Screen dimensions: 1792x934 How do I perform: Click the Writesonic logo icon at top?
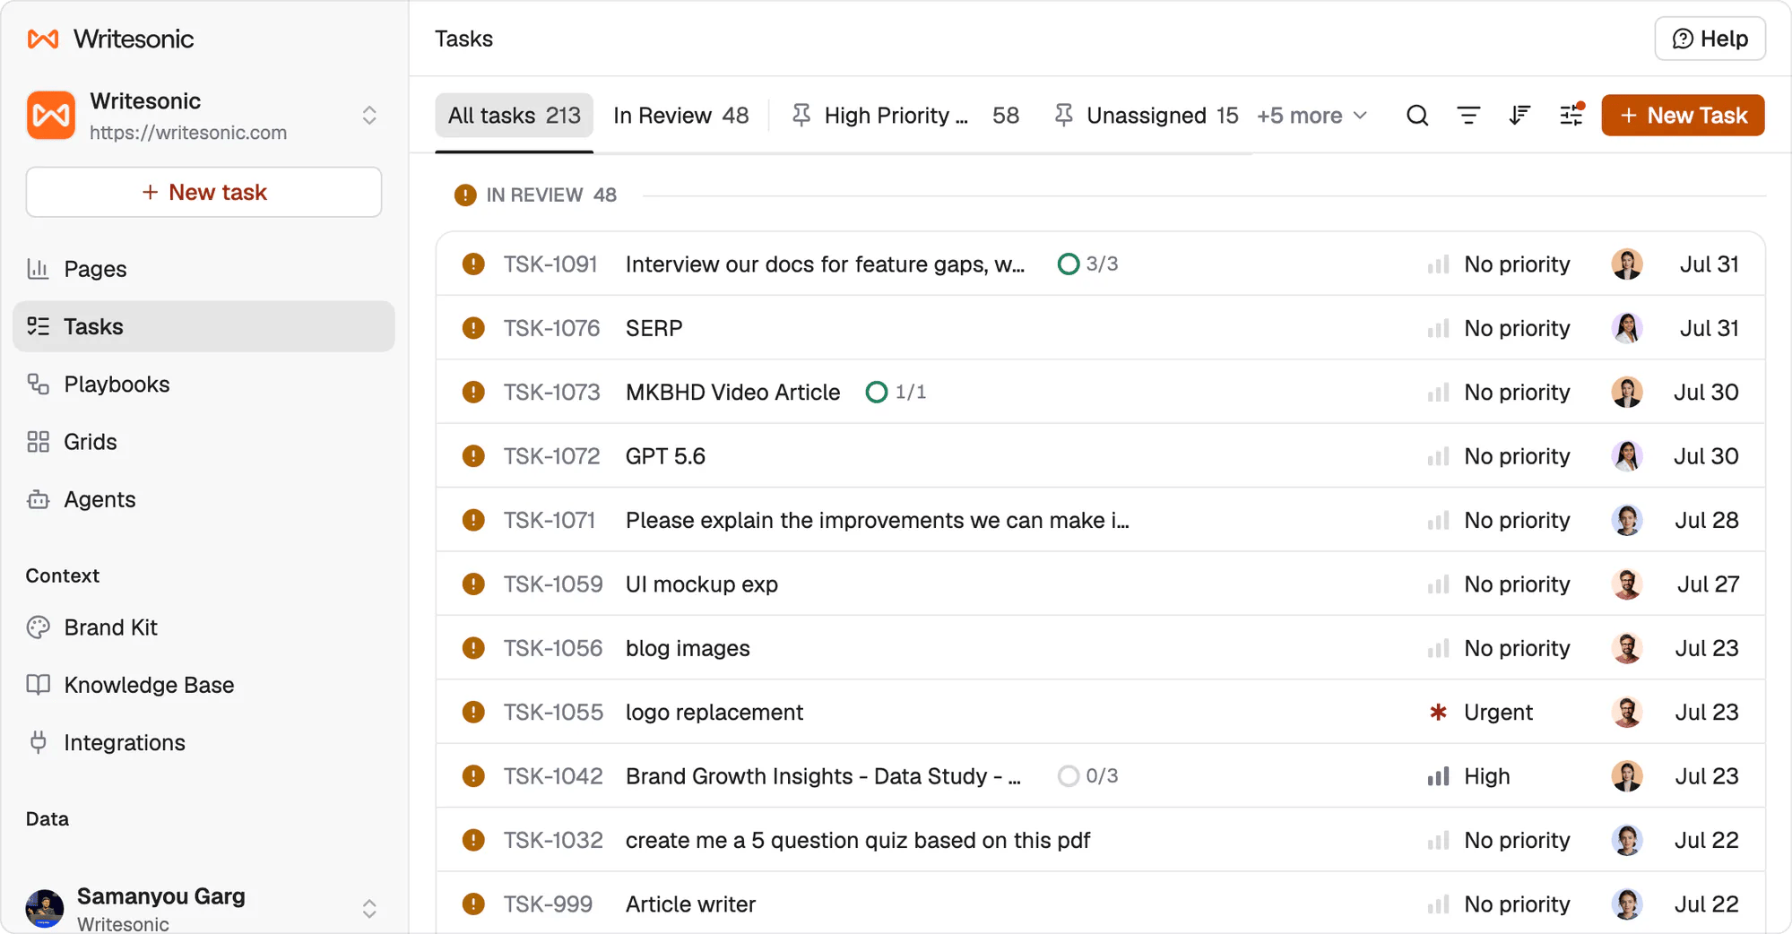[x=43, y=39]
